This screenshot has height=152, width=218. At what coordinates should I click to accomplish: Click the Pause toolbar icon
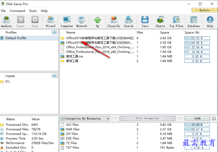(21, 22)
